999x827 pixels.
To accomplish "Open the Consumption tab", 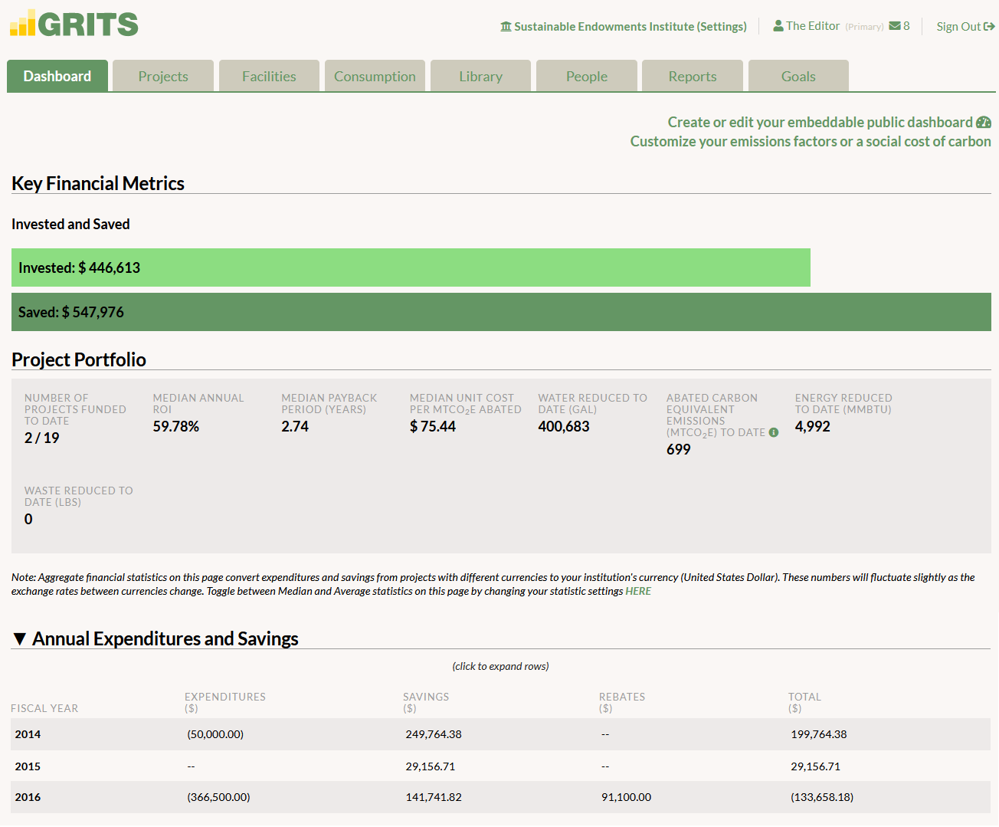I will point(375,76).
